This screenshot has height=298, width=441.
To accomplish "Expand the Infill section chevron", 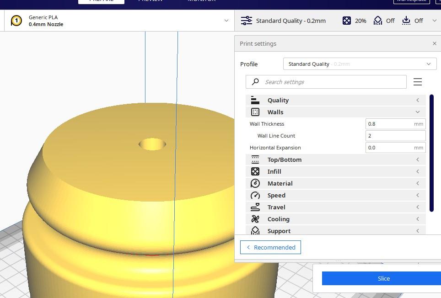I will tap(418, 171).
